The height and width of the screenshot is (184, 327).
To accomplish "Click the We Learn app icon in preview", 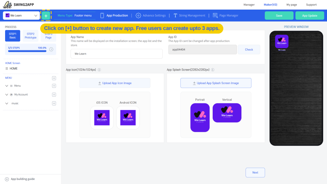I will (282, 42).
